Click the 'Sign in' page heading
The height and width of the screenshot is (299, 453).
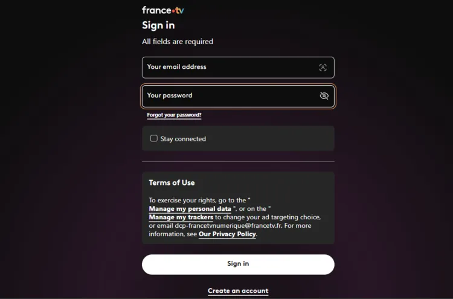158,25
